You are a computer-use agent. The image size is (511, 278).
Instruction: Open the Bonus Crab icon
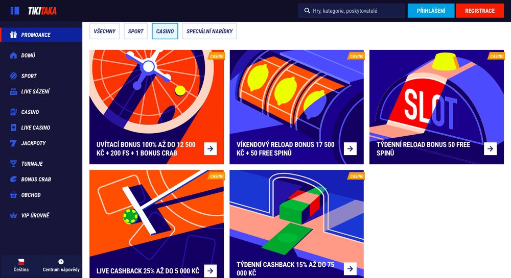click(x=13, y=179)
